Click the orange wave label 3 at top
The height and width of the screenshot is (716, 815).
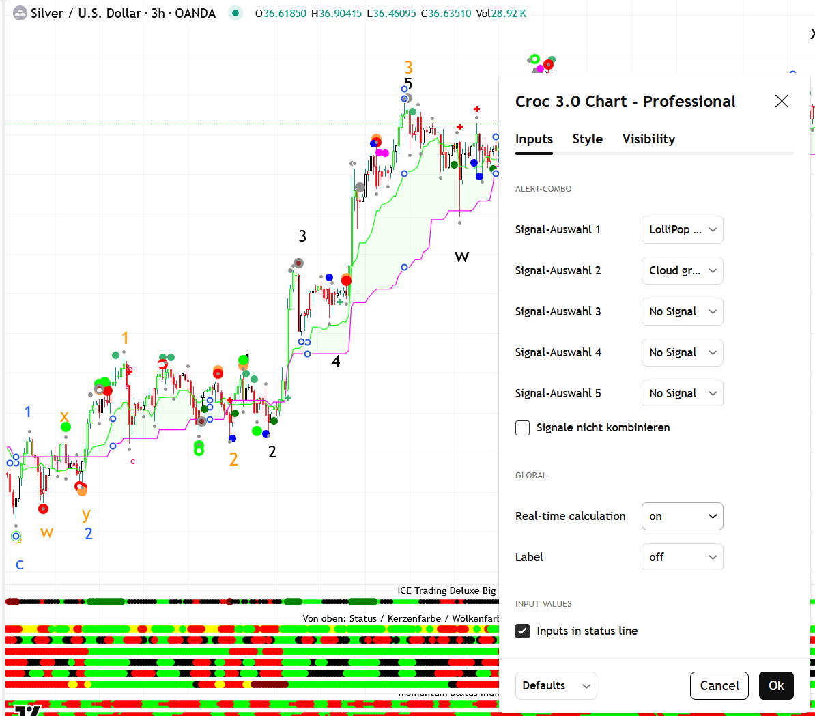coord(408,68)
